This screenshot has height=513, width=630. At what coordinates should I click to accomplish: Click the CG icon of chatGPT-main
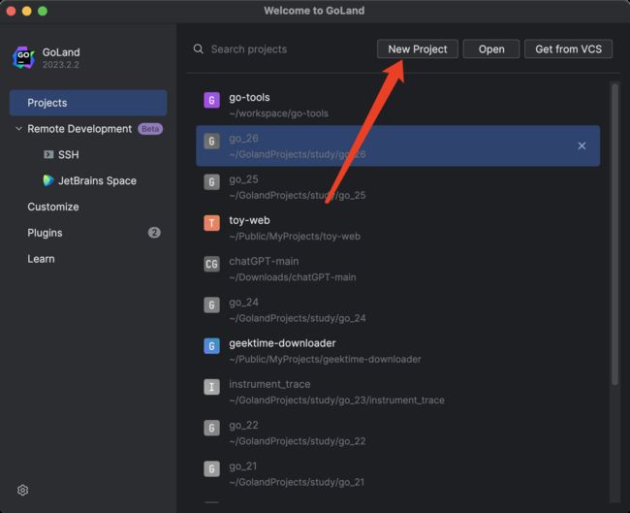211,264
